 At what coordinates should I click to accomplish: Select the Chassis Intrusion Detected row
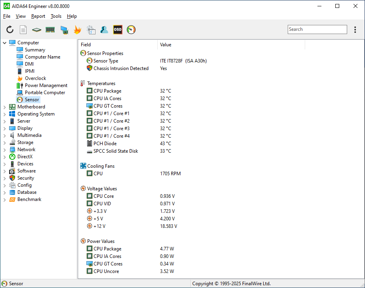click(x=127, y=68)
